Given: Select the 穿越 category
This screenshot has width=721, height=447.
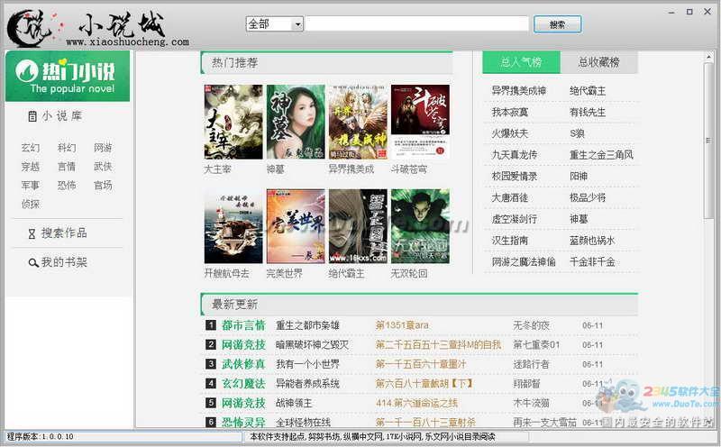Looking at the screenshot, I should [x=31, y=167].
